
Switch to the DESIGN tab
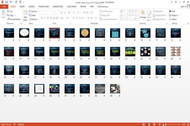pos(32,7)
